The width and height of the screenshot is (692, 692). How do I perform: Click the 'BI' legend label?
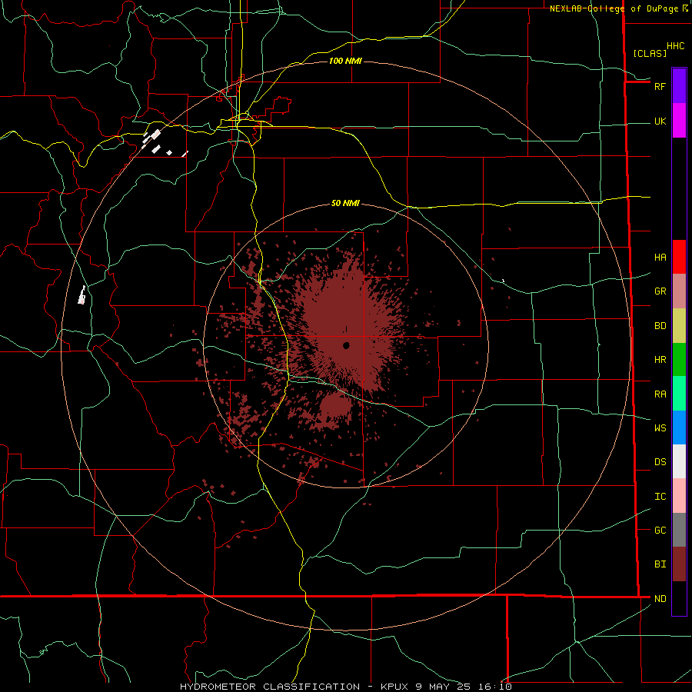(660, 564)
